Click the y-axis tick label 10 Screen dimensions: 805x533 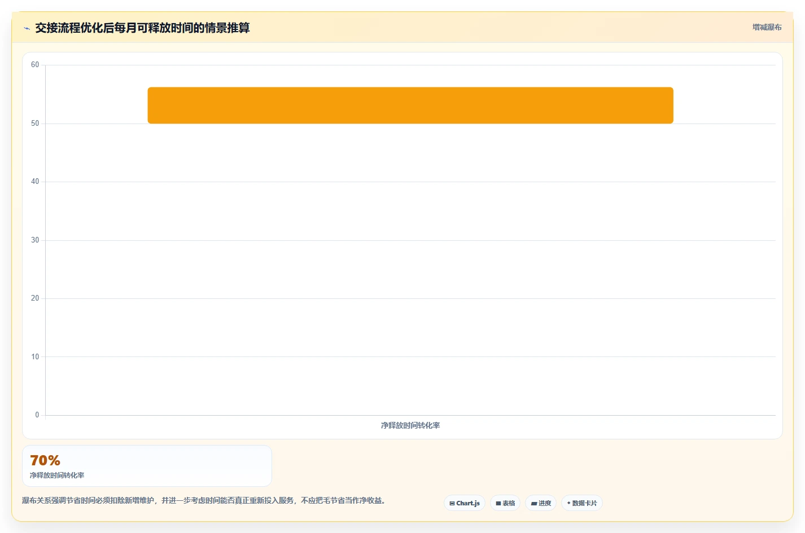[x=35, y=357]
